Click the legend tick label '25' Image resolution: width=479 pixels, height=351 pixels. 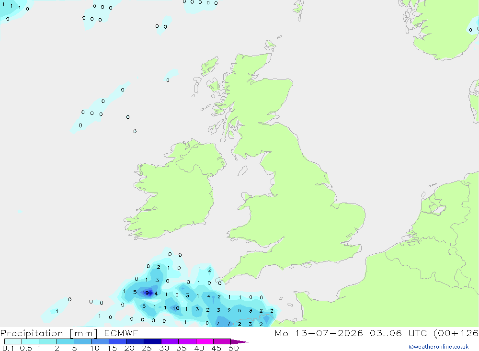147,348
